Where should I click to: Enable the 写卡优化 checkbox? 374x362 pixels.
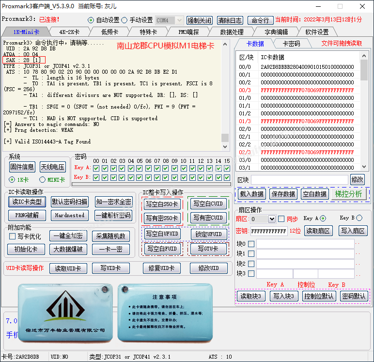click(12, 236)
